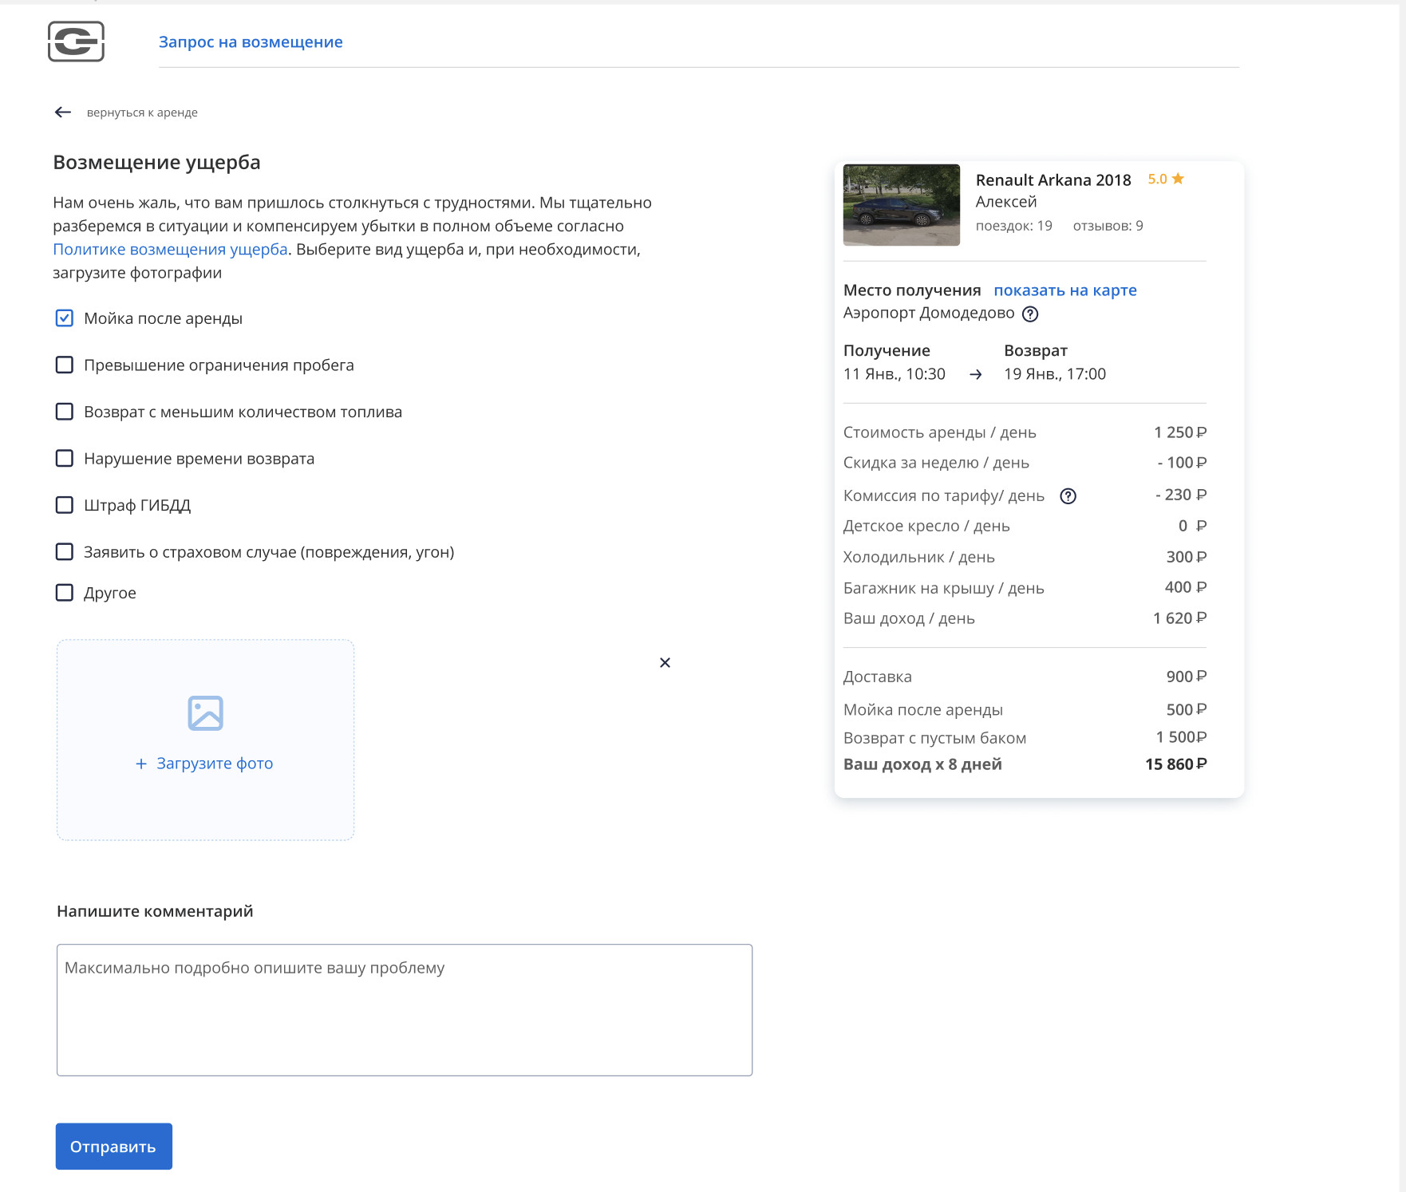
Task: Open the Запрос на возмещение tab
Action: (x=251, y=42)
